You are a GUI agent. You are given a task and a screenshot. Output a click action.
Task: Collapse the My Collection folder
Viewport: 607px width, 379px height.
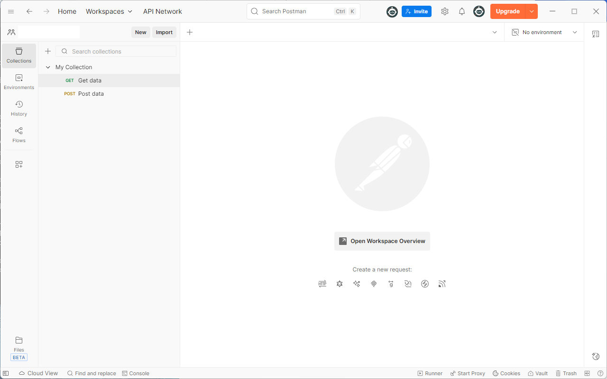point(48,67)
